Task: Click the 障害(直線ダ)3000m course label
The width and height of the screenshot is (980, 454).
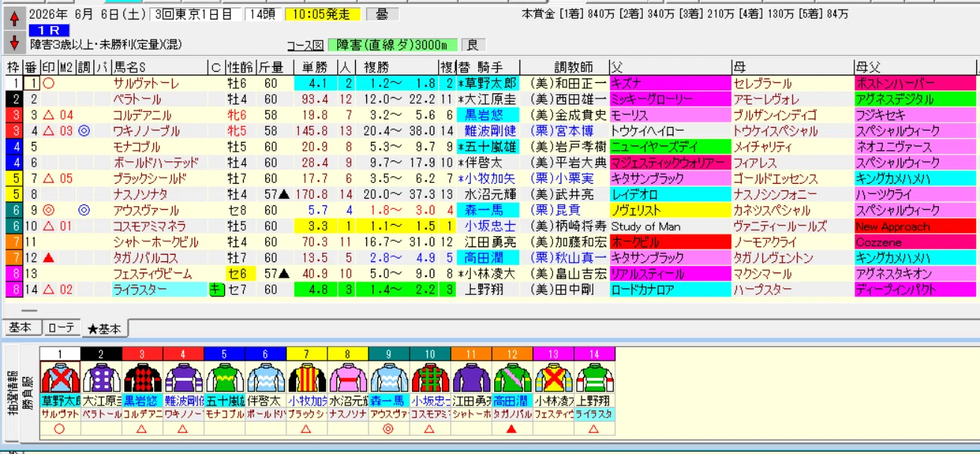Action: point(392,45)
